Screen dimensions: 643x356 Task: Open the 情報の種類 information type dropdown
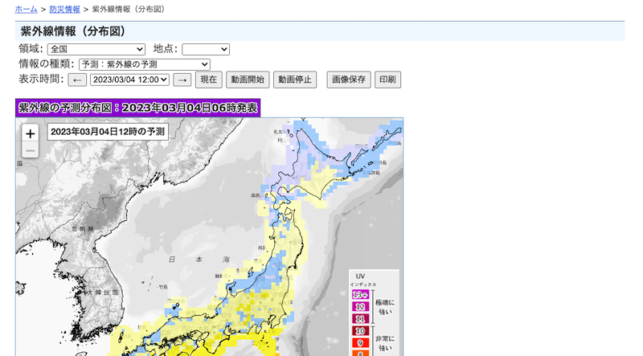[144, 64]
